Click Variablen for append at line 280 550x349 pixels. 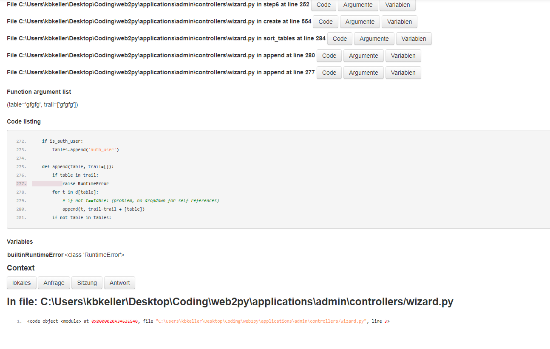coord(403,55)
